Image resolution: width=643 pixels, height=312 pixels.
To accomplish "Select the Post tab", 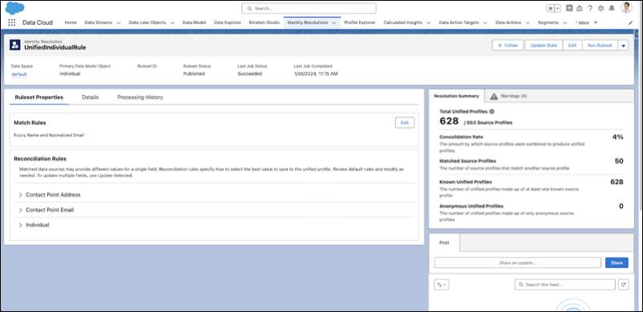I will pyautogui.click(x=444, y=242).
